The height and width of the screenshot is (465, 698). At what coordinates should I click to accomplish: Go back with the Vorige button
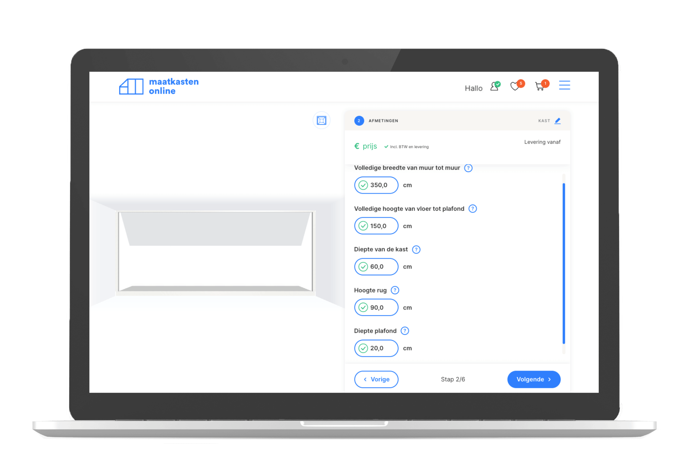coord(376,379)
